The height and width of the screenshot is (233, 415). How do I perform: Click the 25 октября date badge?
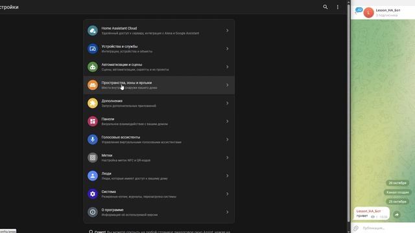(397, 201)
